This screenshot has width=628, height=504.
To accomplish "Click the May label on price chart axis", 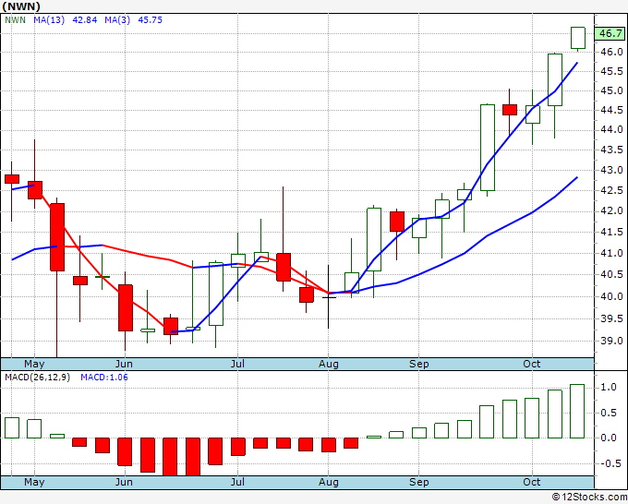I will [x=34, y=365].
